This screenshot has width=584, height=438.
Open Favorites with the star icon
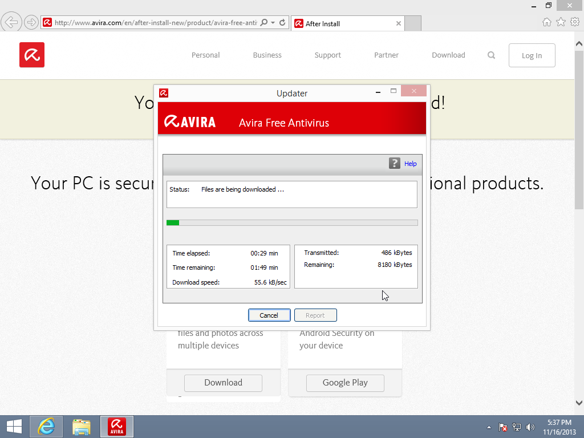tap(561, 22)
